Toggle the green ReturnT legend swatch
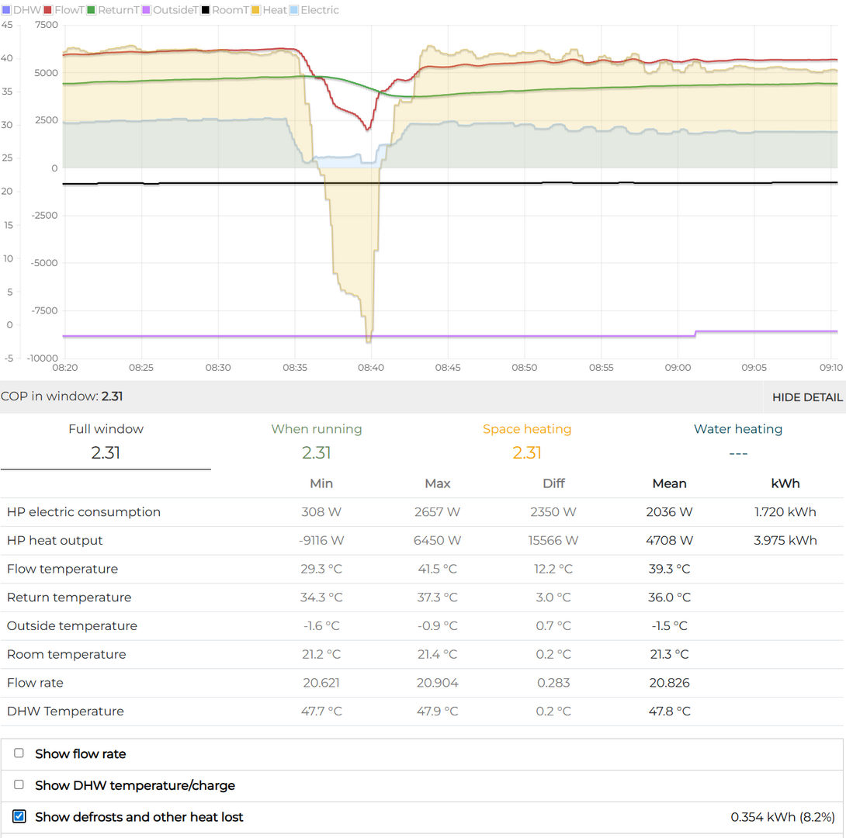The image size is (846, 838). click(91, 11)
